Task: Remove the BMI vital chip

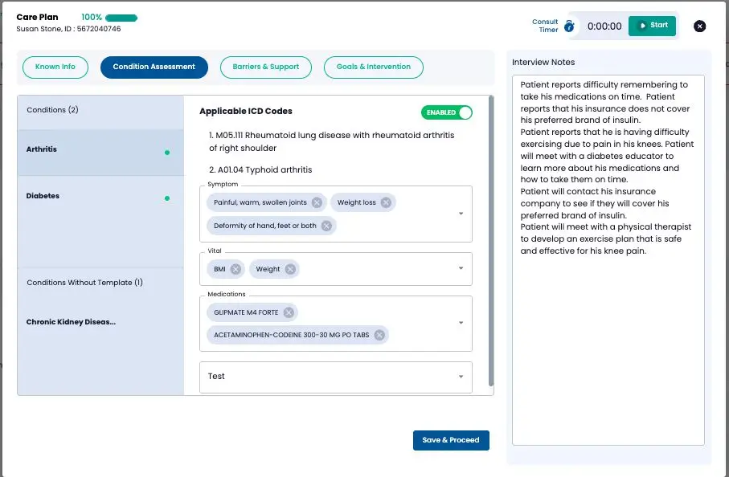Action: pyautogui.click(x=235, y=269)
